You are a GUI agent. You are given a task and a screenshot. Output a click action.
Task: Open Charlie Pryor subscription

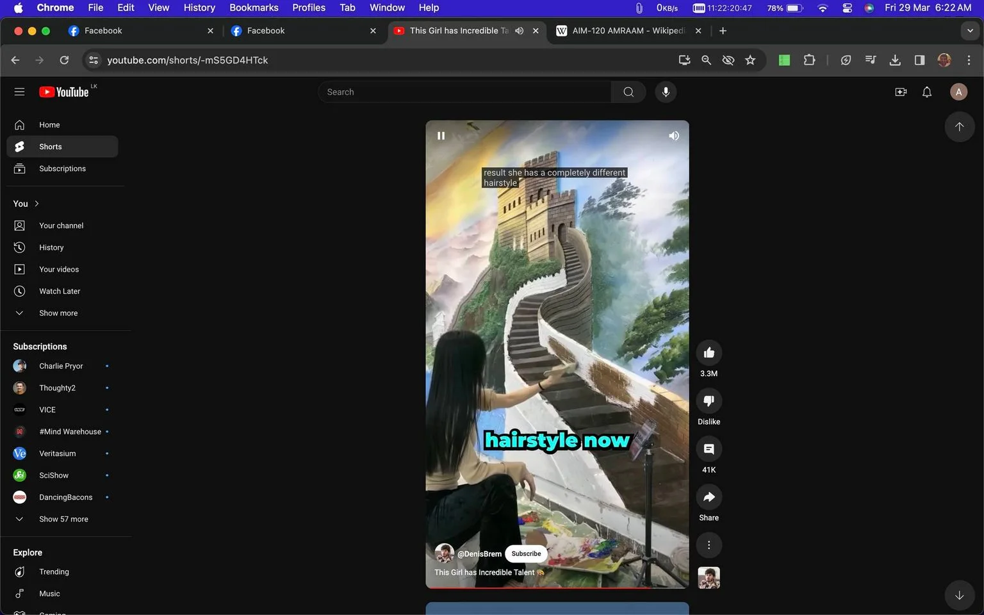click(x=62, y=366)
